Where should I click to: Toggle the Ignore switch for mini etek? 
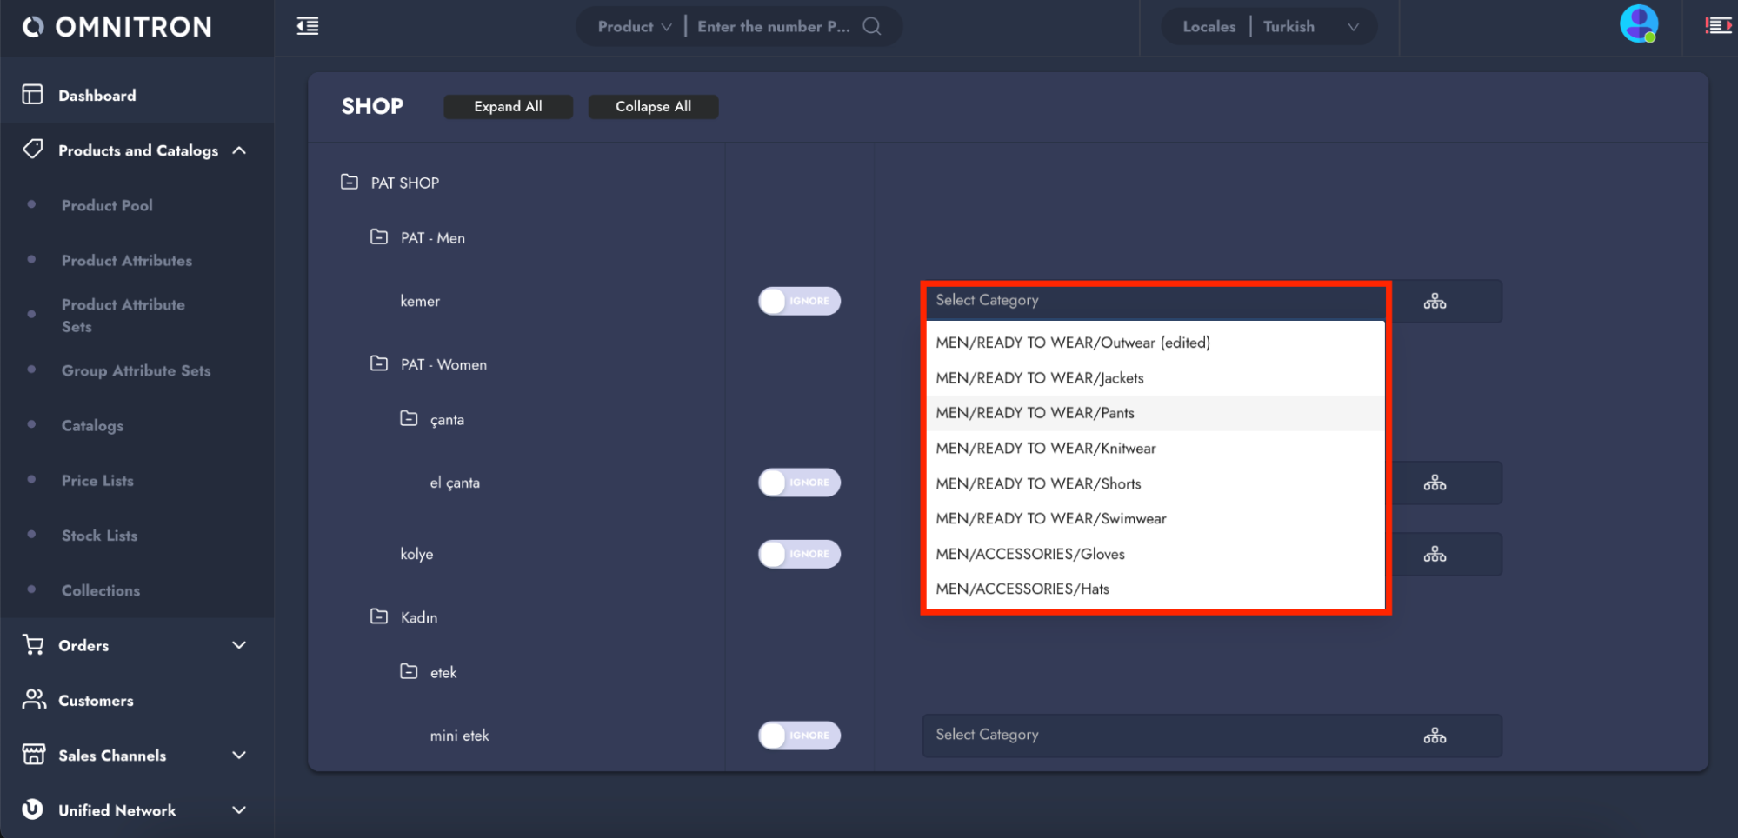(x=799, y=736)
